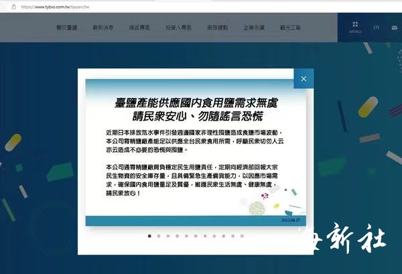The width and height of the screenshot is (402, 274).
Task: Select the last (eleventh) carousel dot
Action: coord(242,236)
